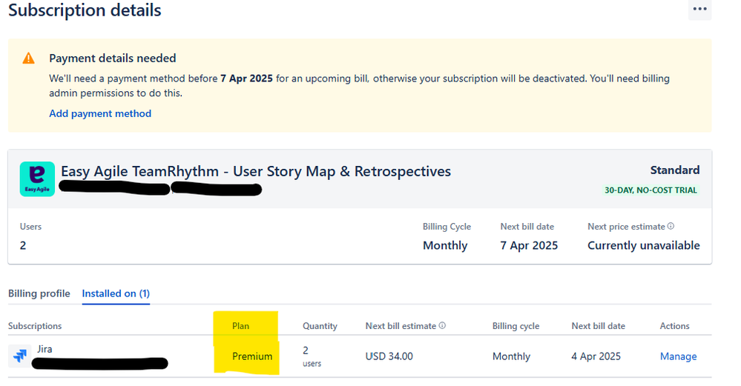Click the Currently unavailable price estimate
Viewport: 741px width, 386px height.
644,245
